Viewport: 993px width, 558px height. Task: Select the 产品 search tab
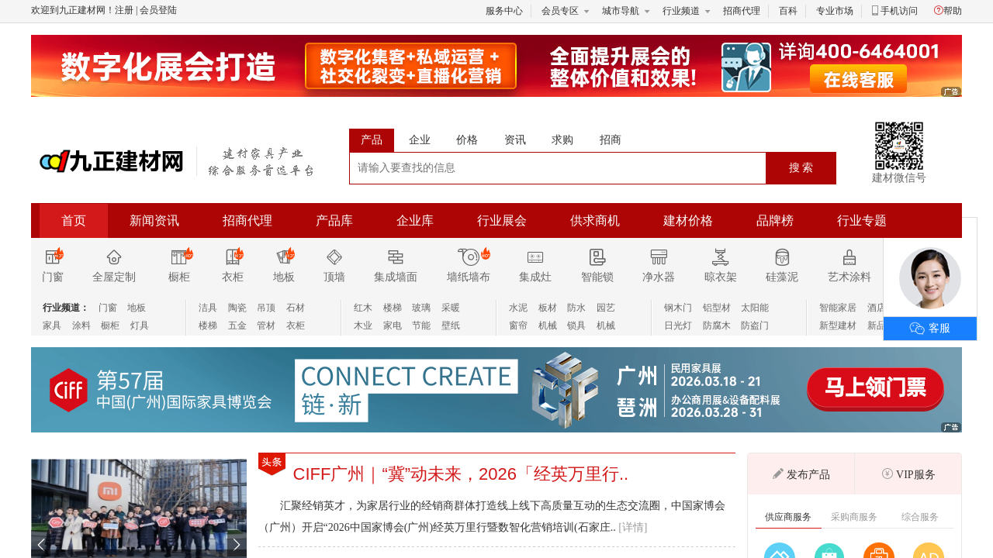click(372, 140)
